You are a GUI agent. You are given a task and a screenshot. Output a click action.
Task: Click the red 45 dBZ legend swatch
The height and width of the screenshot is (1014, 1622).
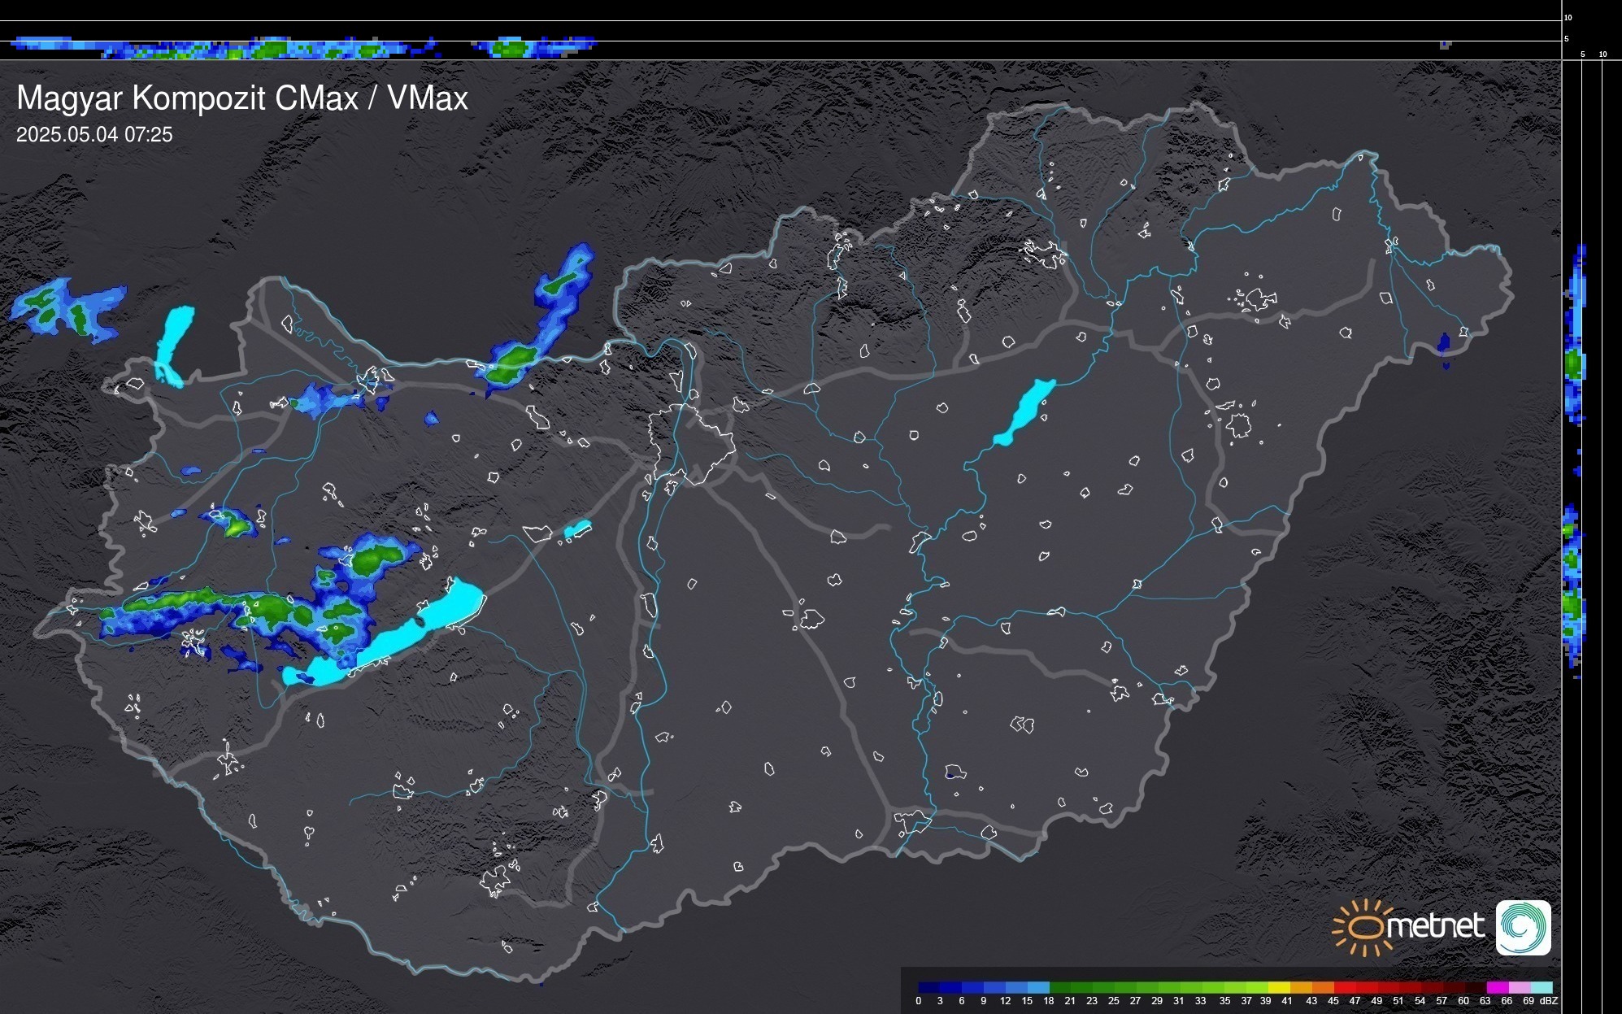click(x=1344, y=987)
